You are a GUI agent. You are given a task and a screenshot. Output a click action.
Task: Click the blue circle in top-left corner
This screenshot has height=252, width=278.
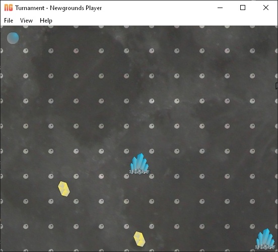(x=13, y=38)
